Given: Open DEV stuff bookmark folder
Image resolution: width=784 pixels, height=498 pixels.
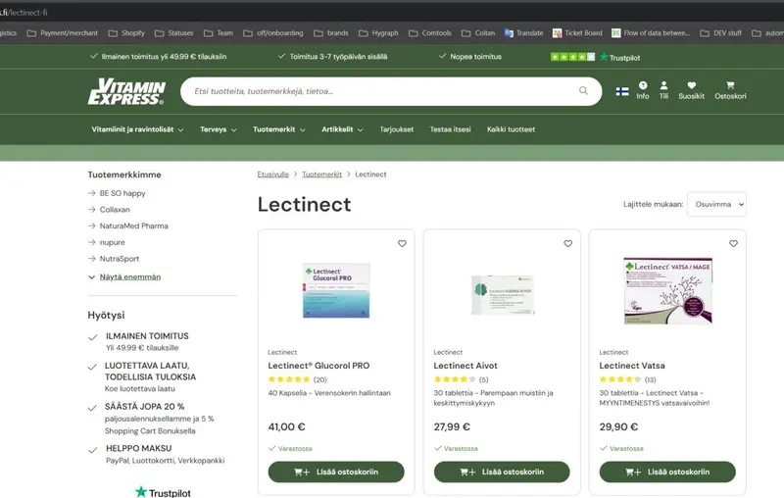Looking at the screenshot, I should (x=721, y=33).
